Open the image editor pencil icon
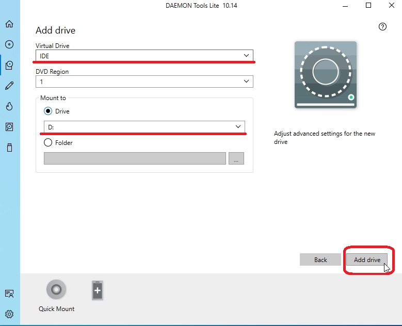 9,86
